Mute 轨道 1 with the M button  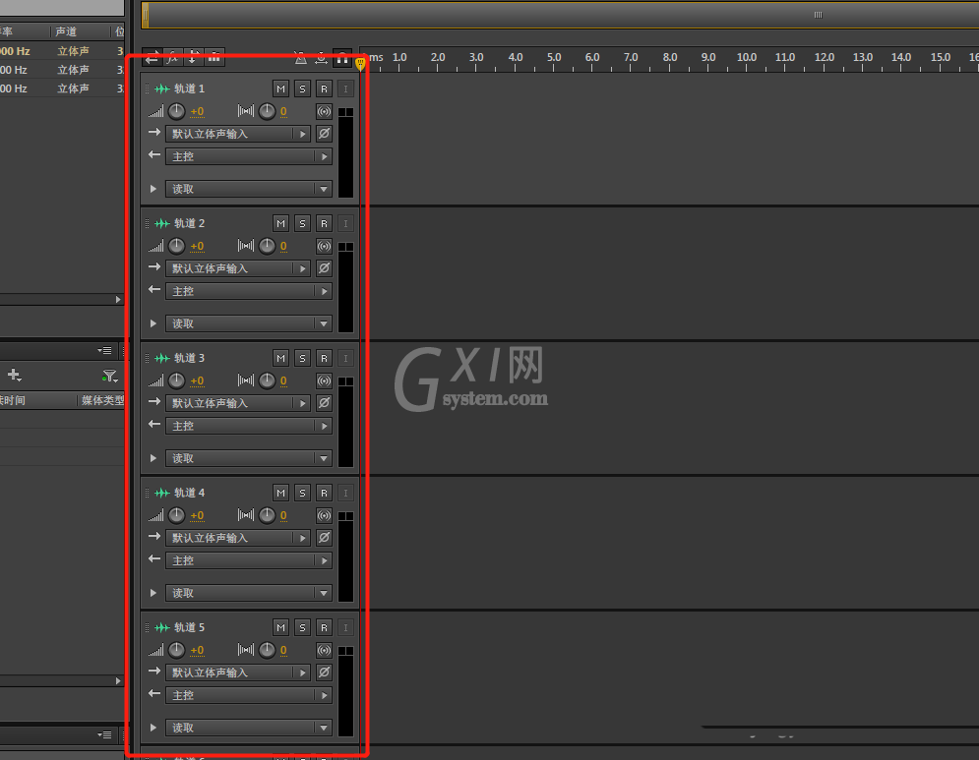tap(281, 88)
